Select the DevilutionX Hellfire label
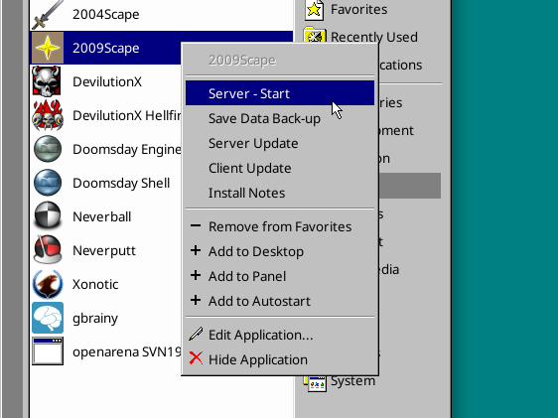This screenshot has width=558, height=418. tap(127, 115)
